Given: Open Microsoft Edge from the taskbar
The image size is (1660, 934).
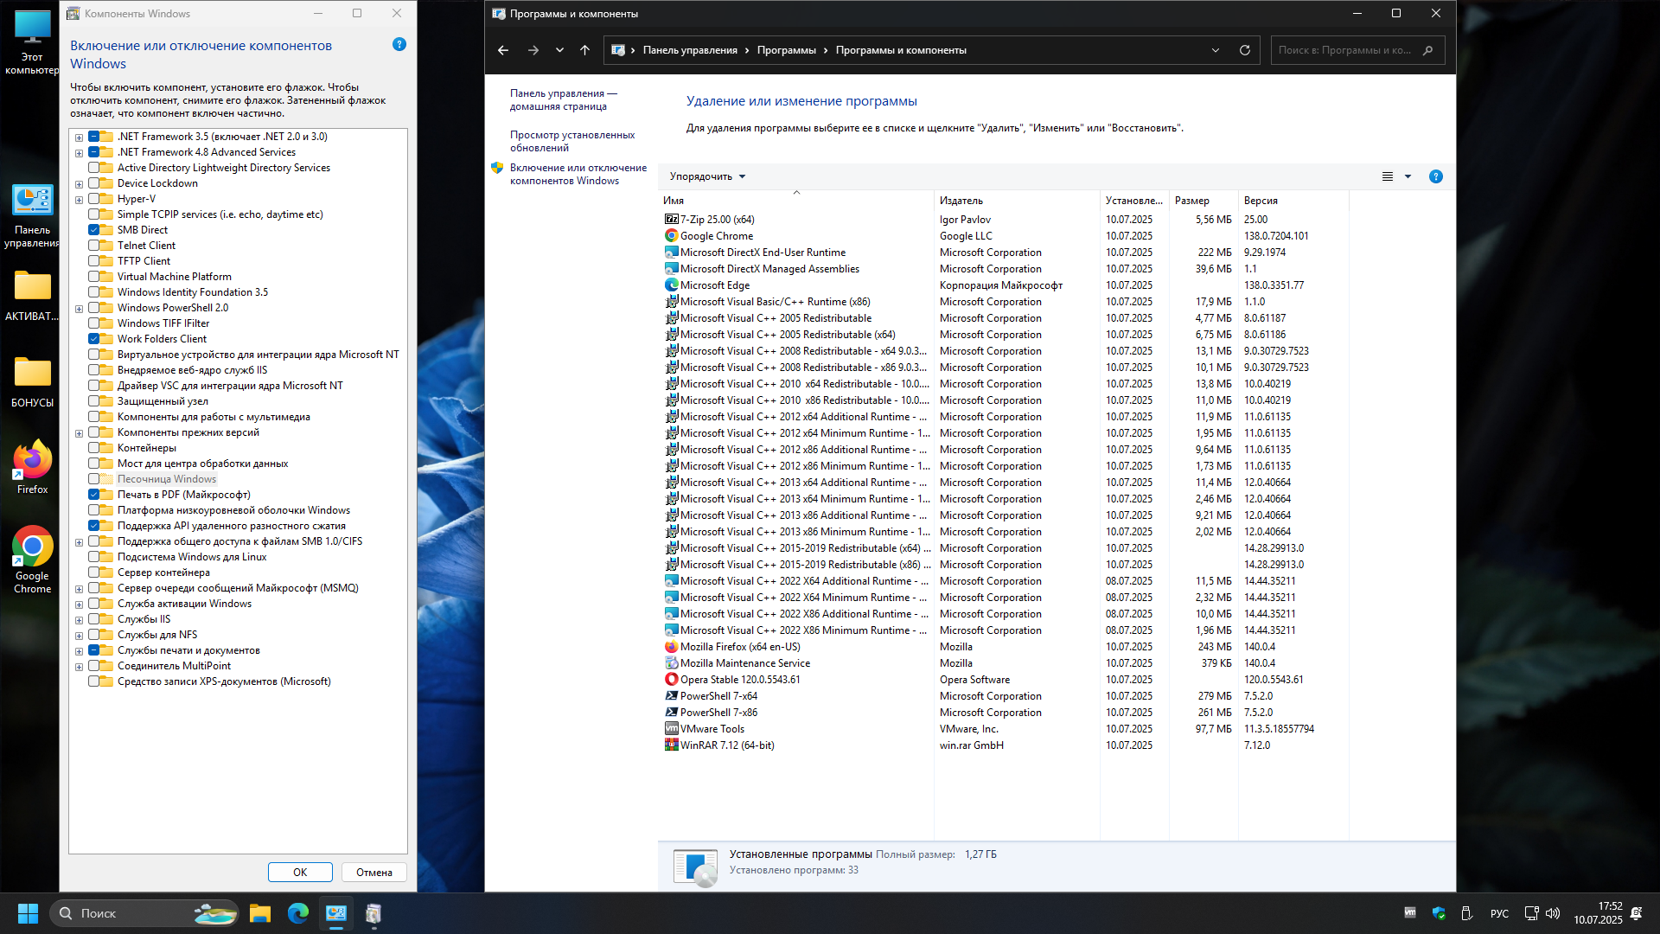Looking at the screenshot, I should pyautogui.click(x=298, y=913).
